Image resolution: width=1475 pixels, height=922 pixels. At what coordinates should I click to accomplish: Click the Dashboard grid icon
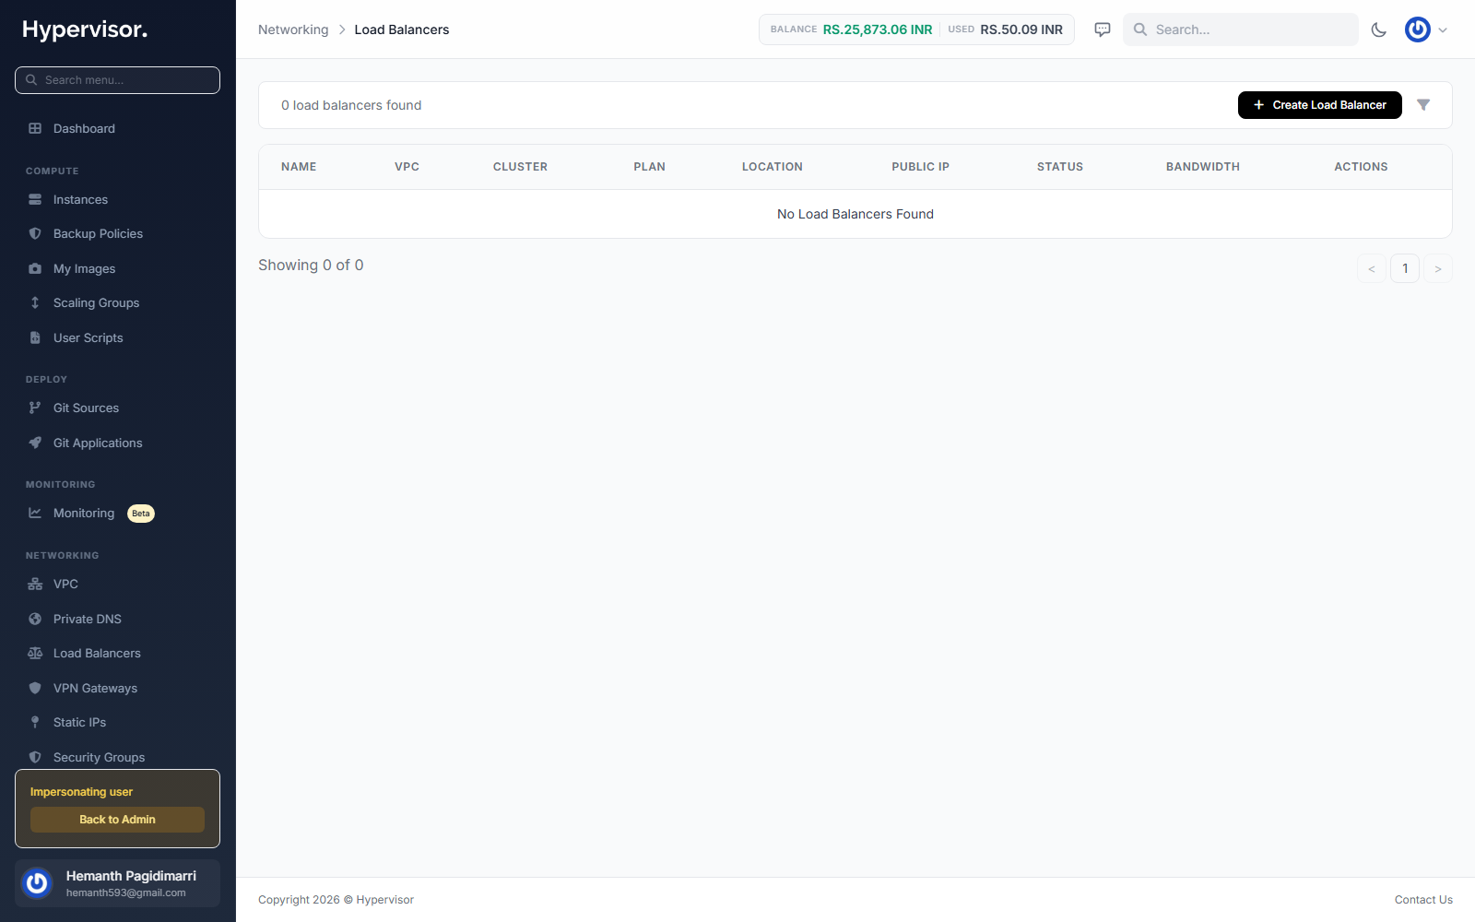pyautogui.click(x=35, y=128)
